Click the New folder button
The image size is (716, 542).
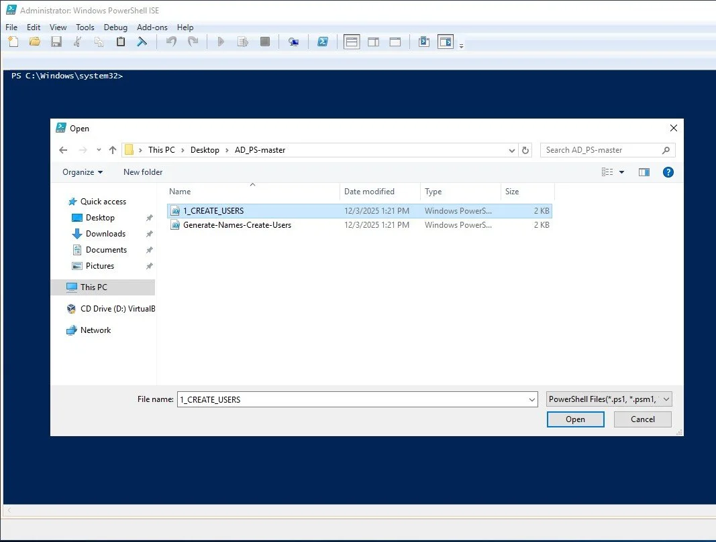(143, 172)
